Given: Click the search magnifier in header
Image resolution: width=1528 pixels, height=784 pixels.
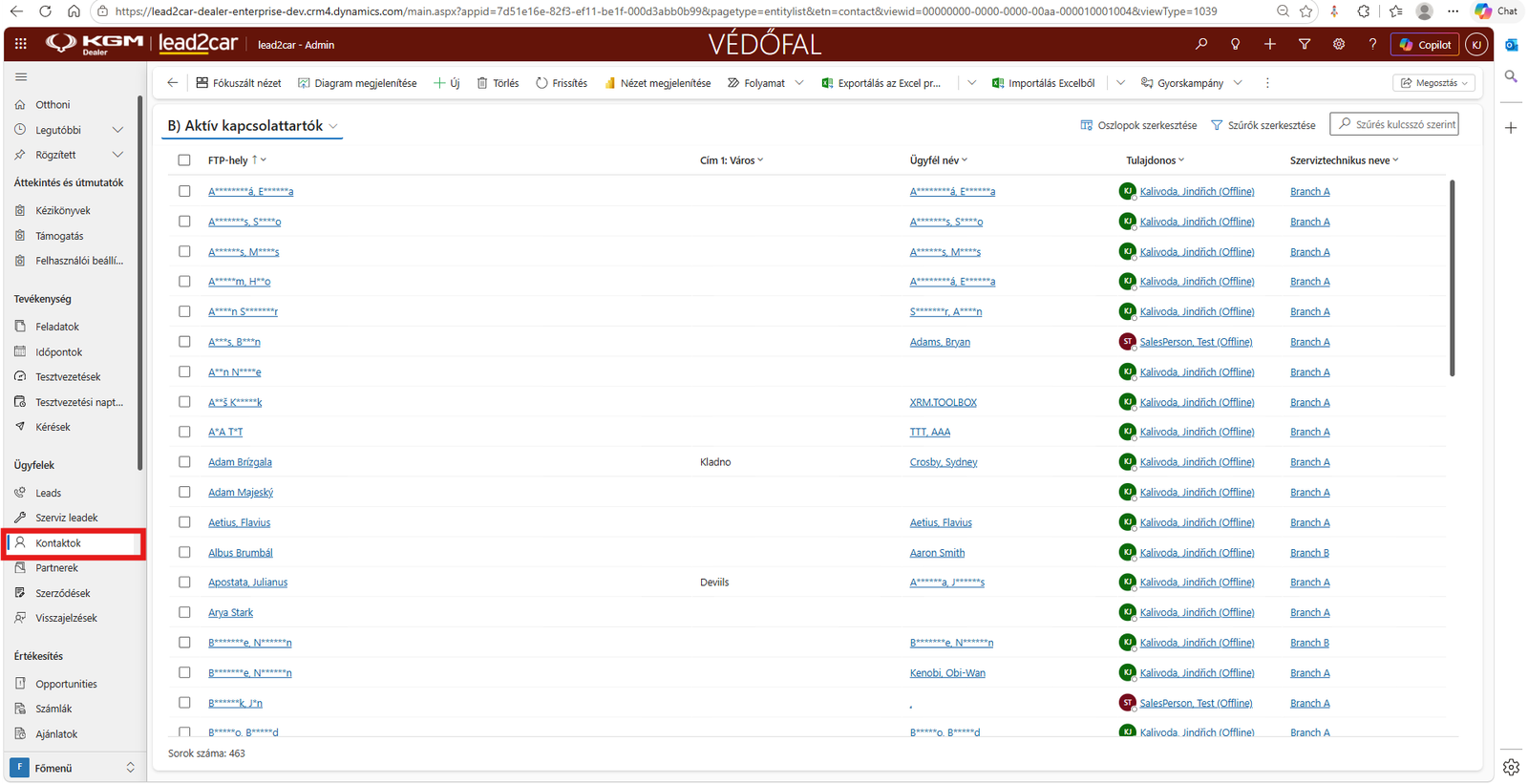Looking at the screenshot, I should click(1201, 44).
